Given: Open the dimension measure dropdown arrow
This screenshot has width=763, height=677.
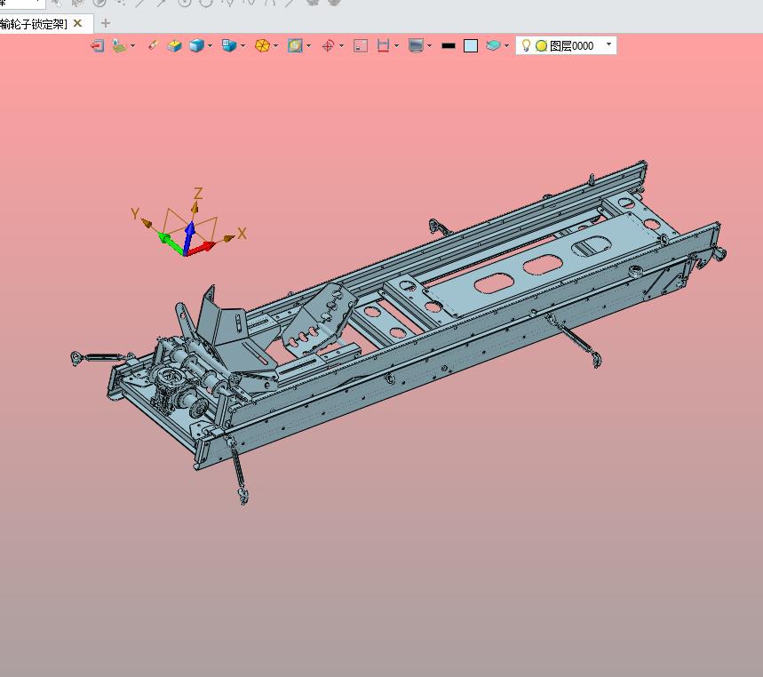Looking at the screenshot, I should coord(396,46).
